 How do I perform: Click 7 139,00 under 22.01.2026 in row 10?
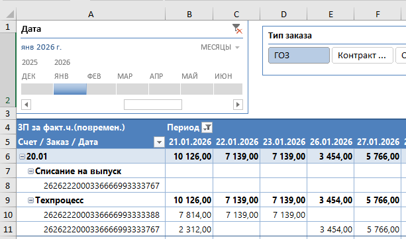[236, 215]
